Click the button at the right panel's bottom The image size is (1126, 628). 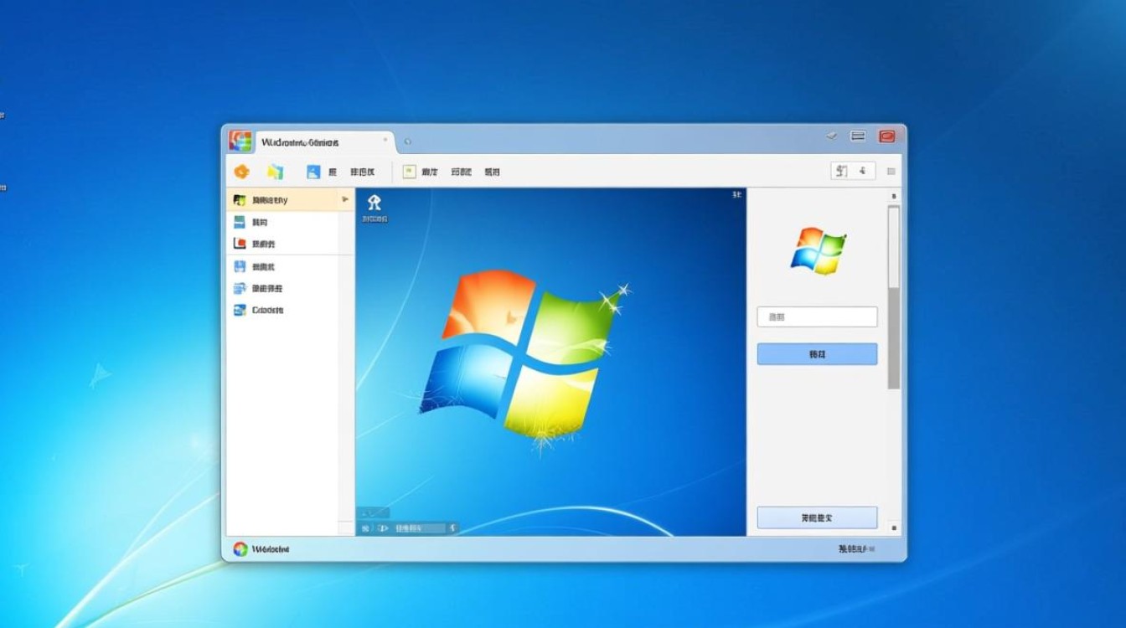click(x=816, y=517)
